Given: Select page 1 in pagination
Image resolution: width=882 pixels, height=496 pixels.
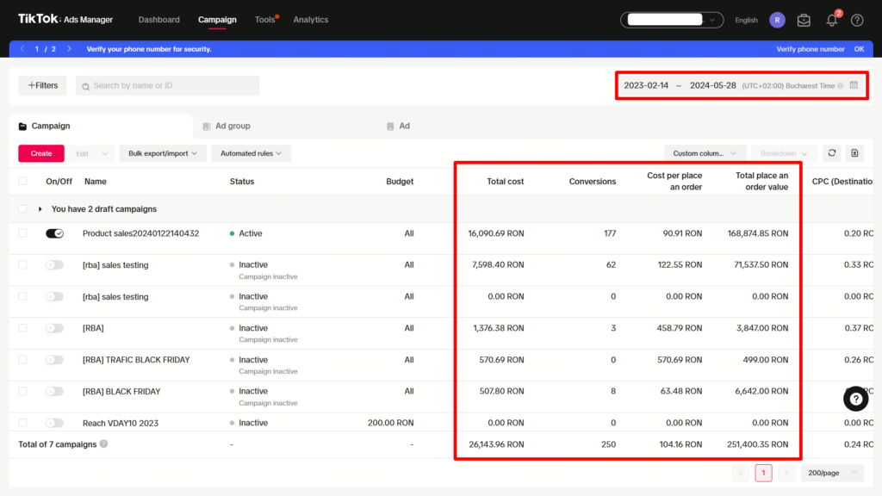Looking at the screenshot, I should 763,473.
